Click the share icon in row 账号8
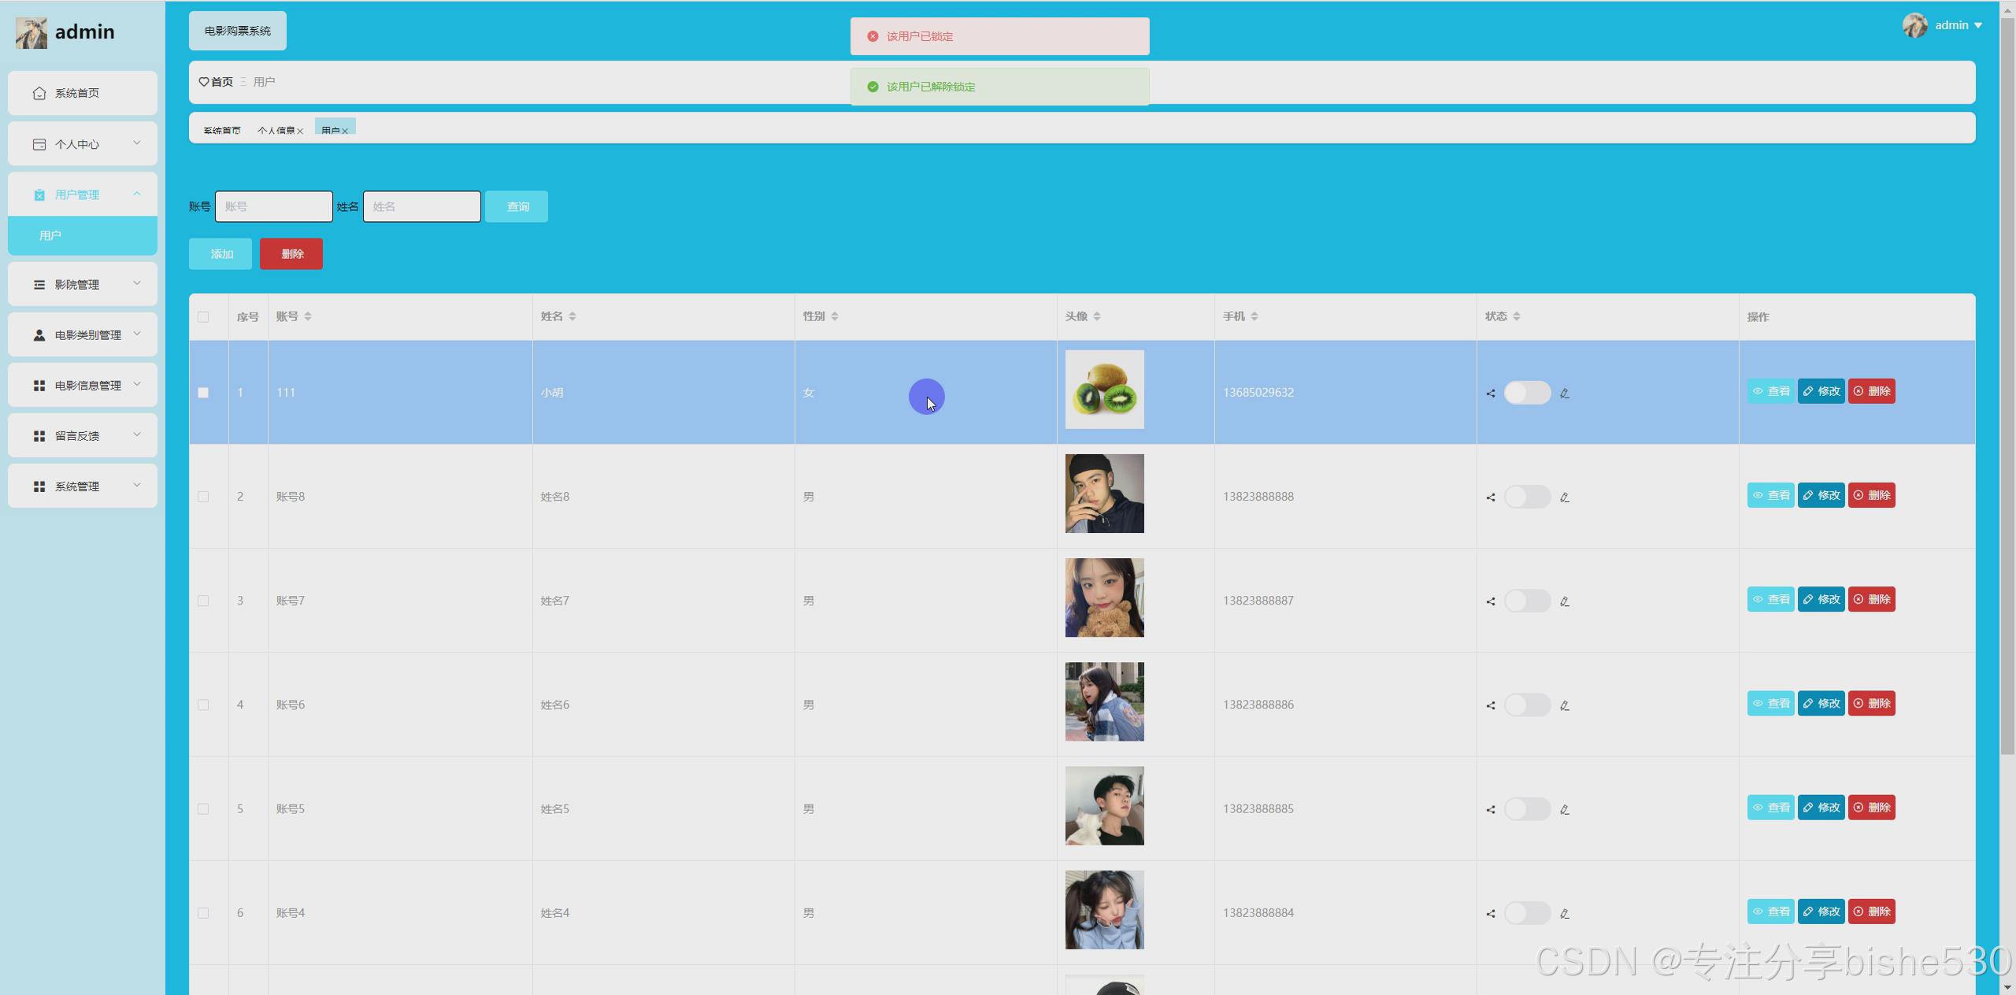The width and height of the screenshot is (2016, 995). [x=1490, y=497]
